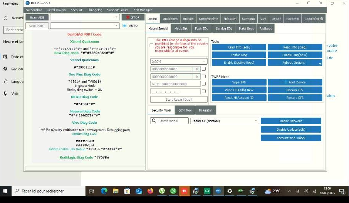349x203 pixels.
Task: Open Outlook from the taskbar
Action: [x=139, y=191]
